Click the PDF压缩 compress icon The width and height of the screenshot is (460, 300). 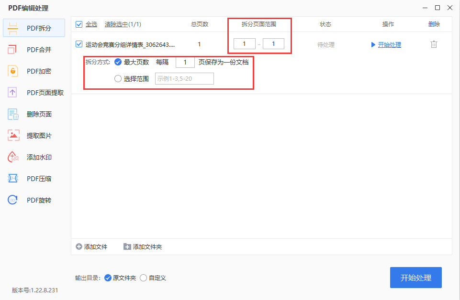pyautogui.click(x=12, y=178)
